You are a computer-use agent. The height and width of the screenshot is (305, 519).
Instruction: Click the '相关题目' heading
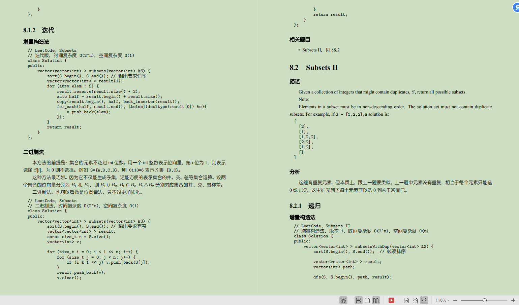point(300,39)
